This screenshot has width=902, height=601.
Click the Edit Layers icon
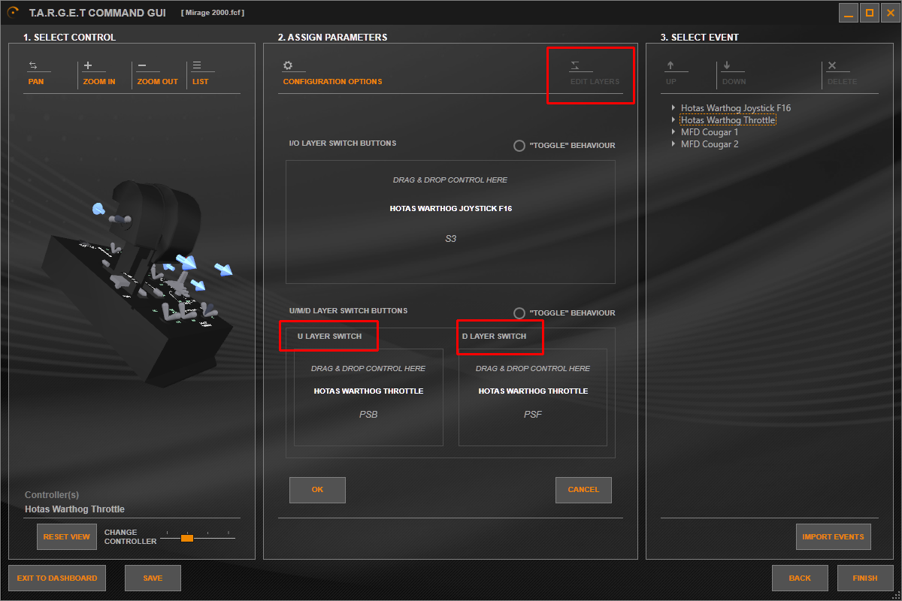[x=576, y=65]
